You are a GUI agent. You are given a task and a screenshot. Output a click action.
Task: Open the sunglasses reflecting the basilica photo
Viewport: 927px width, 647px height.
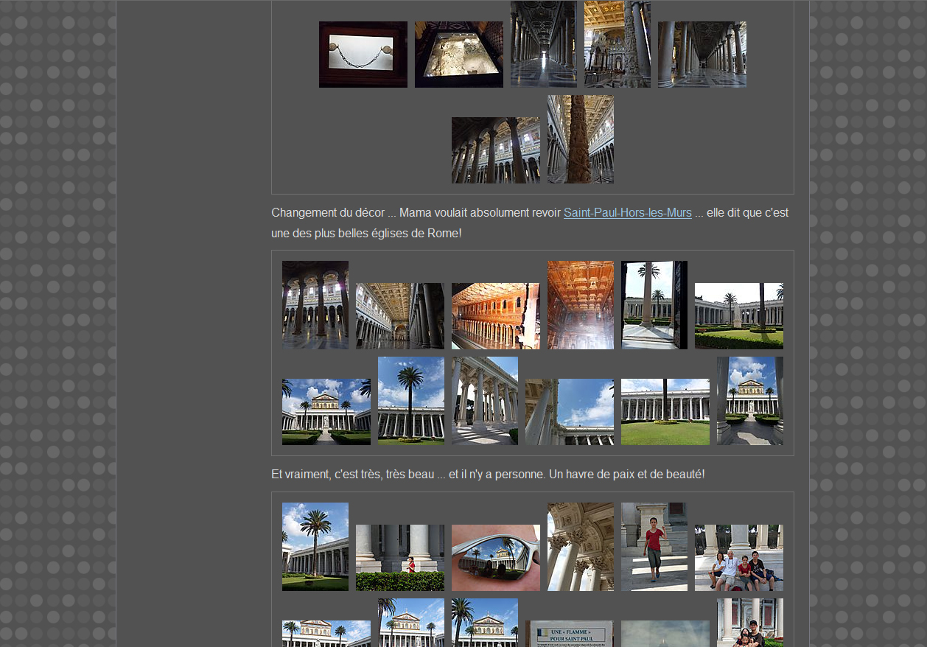pyautogui.click(x=495, y=558)
